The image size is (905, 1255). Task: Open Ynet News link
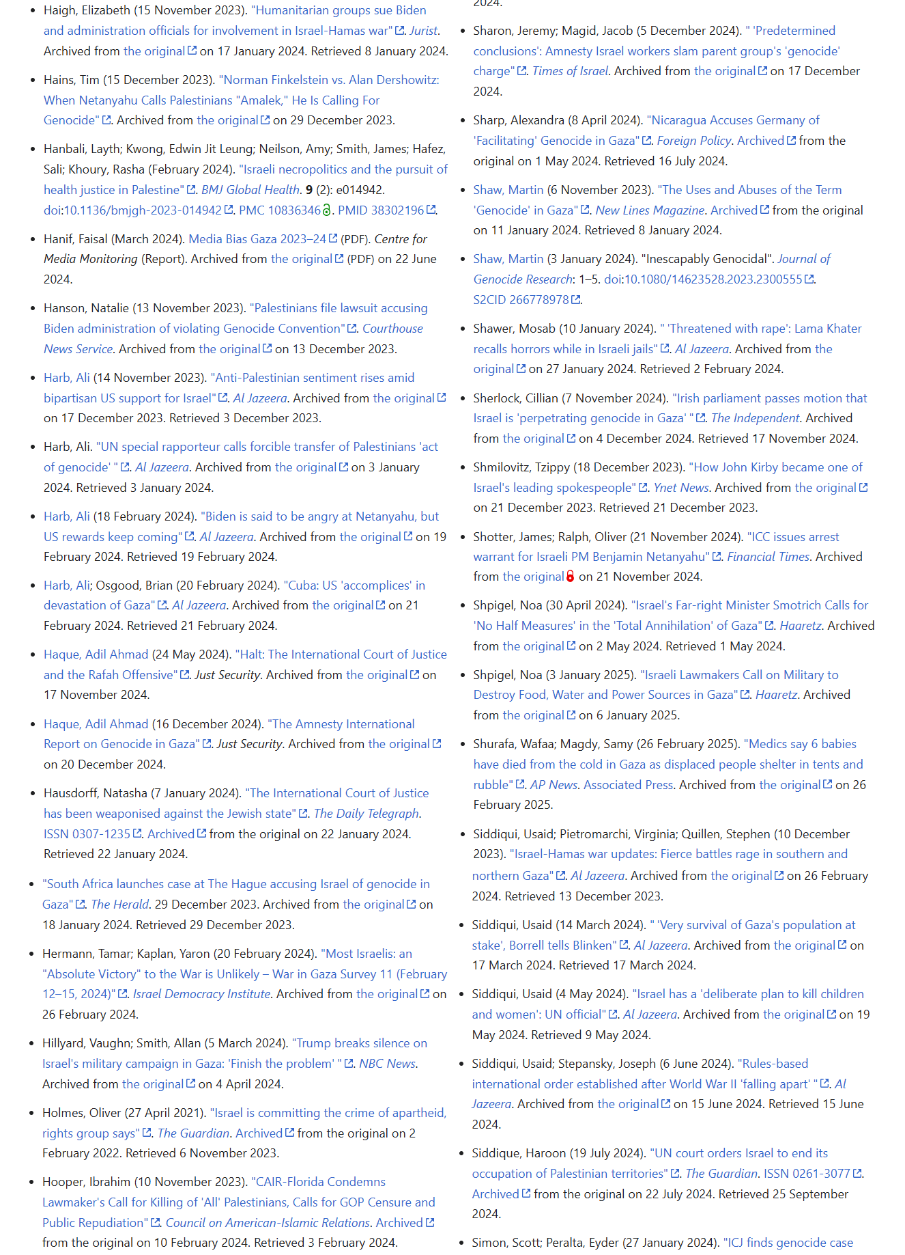point(681,488)
